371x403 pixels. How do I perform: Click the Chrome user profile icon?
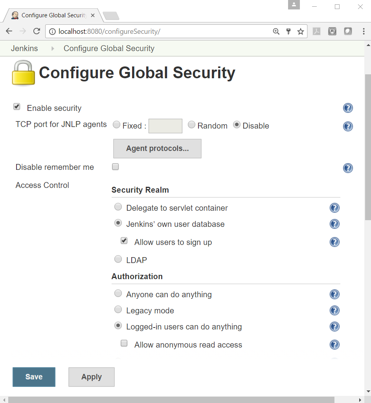[x=294, y=5]
